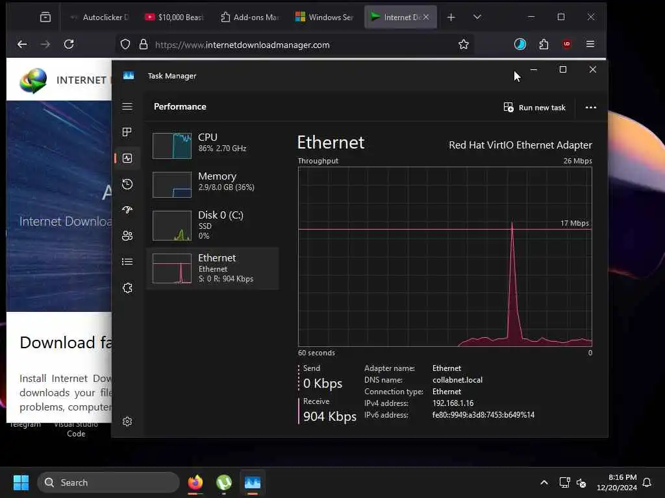
Task: Click Send 0 Kbps value
Action: 323,383
